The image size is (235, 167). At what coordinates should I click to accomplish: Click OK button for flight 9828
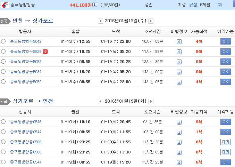pyautogui.click(x=225, y=51)
